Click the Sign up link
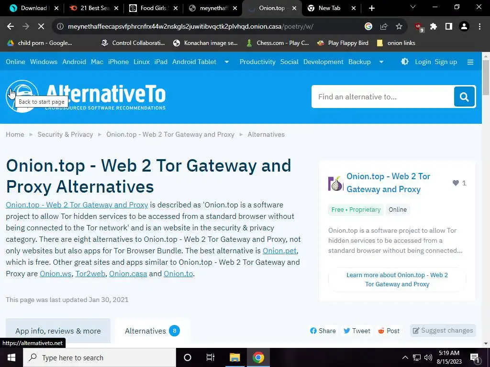The width and height of the screenshot is (490, 367). pos(445,62)
